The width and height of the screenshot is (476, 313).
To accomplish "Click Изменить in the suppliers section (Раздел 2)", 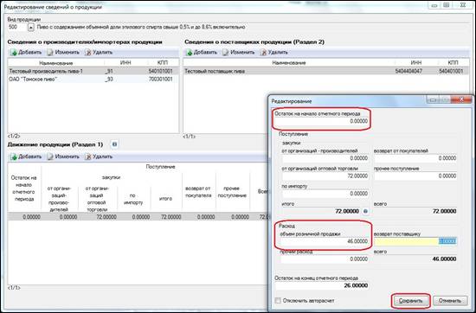I will click(x=239, y=52).
